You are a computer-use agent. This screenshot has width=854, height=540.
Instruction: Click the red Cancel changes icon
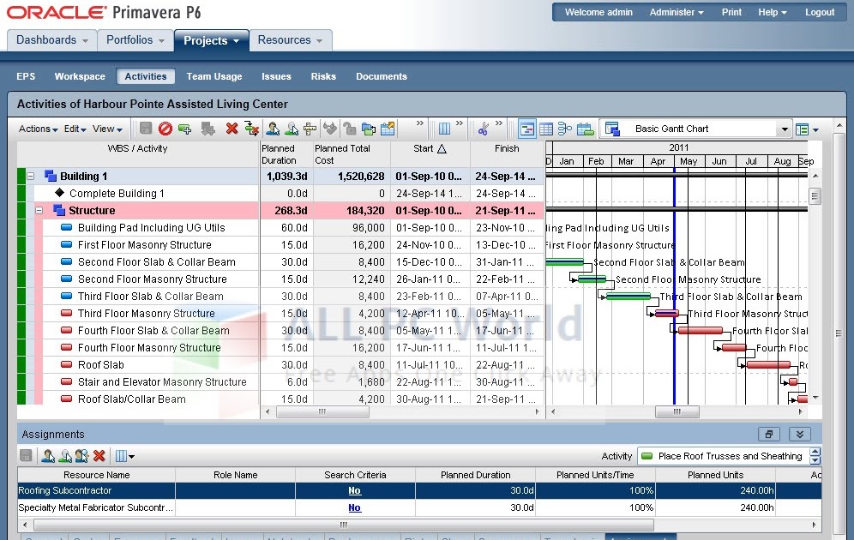click(x=165, y=129)
